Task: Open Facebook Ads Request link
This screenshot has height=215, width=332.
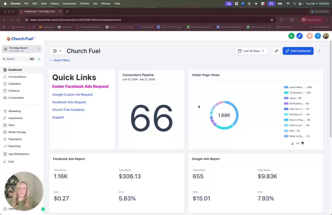Action: 69,102
